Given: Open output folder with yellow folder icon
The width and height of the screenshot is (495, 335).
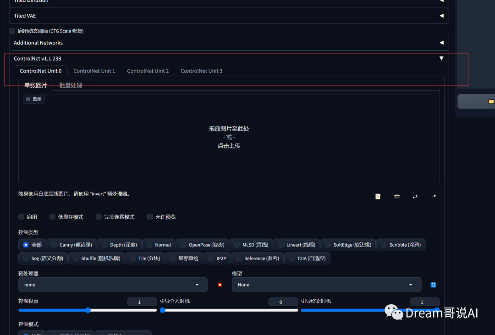Looking at the screenshot, I should click(491, 101).
